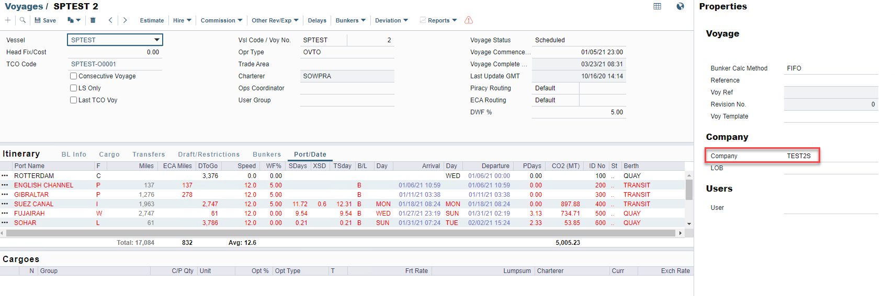Viewport: 895px width, 296px height.
Task: Go to previous voyage with left arrow
Action: coord(110,20)
